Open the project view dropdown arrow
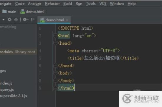 (x=4, y=20)
